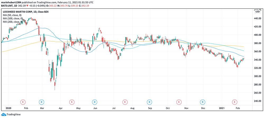Viewport: 264px width, 118px height.
Task: Click the Nov label on time axis
Action: (x=186, y=108)
